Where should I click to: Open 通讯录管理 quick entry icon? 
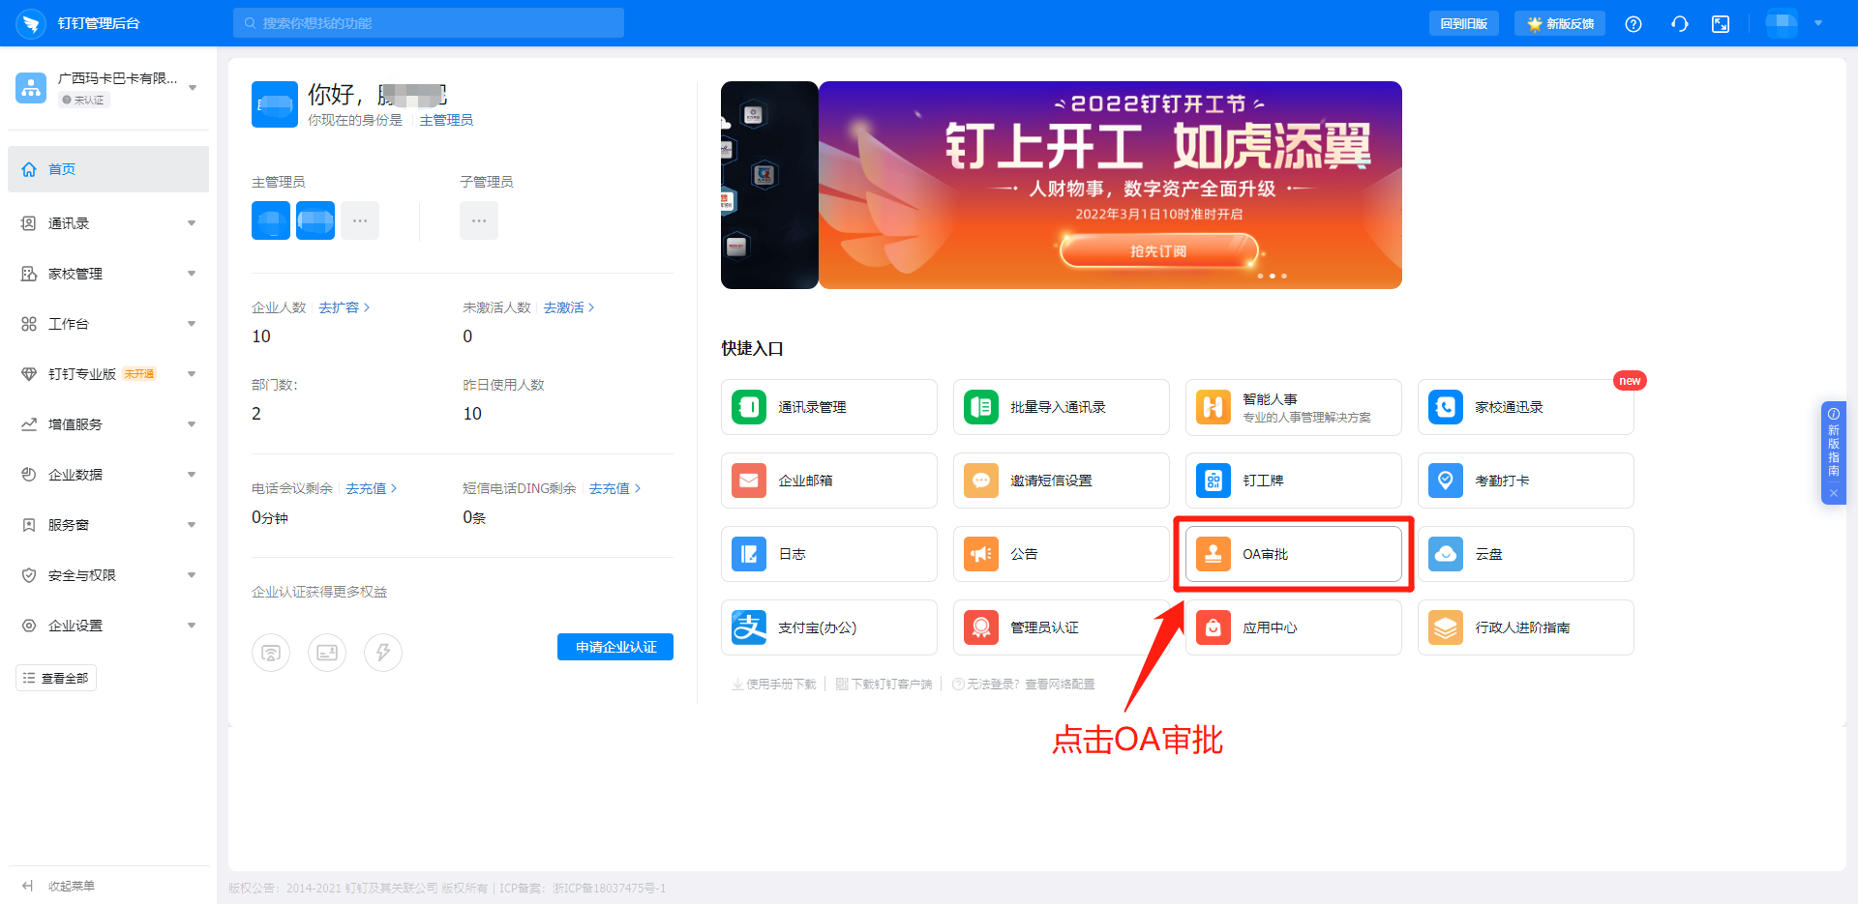pyautogui.click(x=749, y=407)
